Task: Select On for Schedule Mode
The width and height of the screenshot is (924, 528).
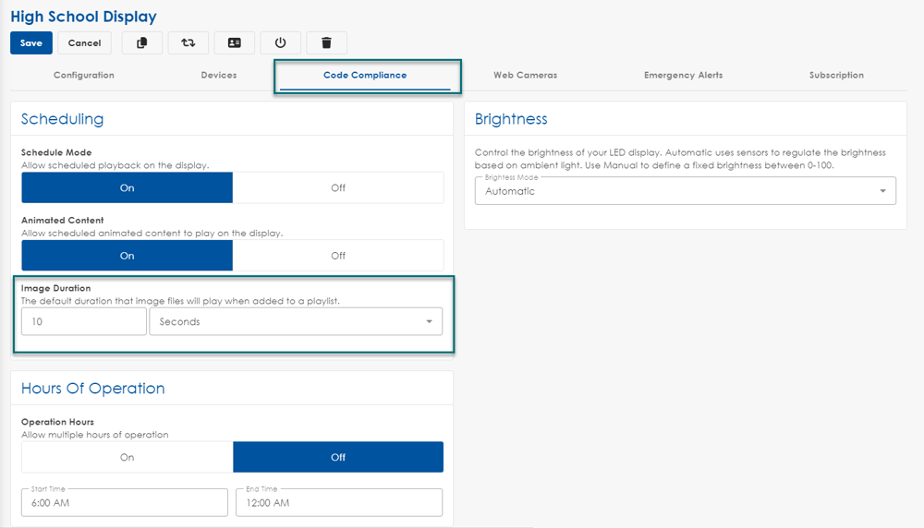Action: (128, 187)
